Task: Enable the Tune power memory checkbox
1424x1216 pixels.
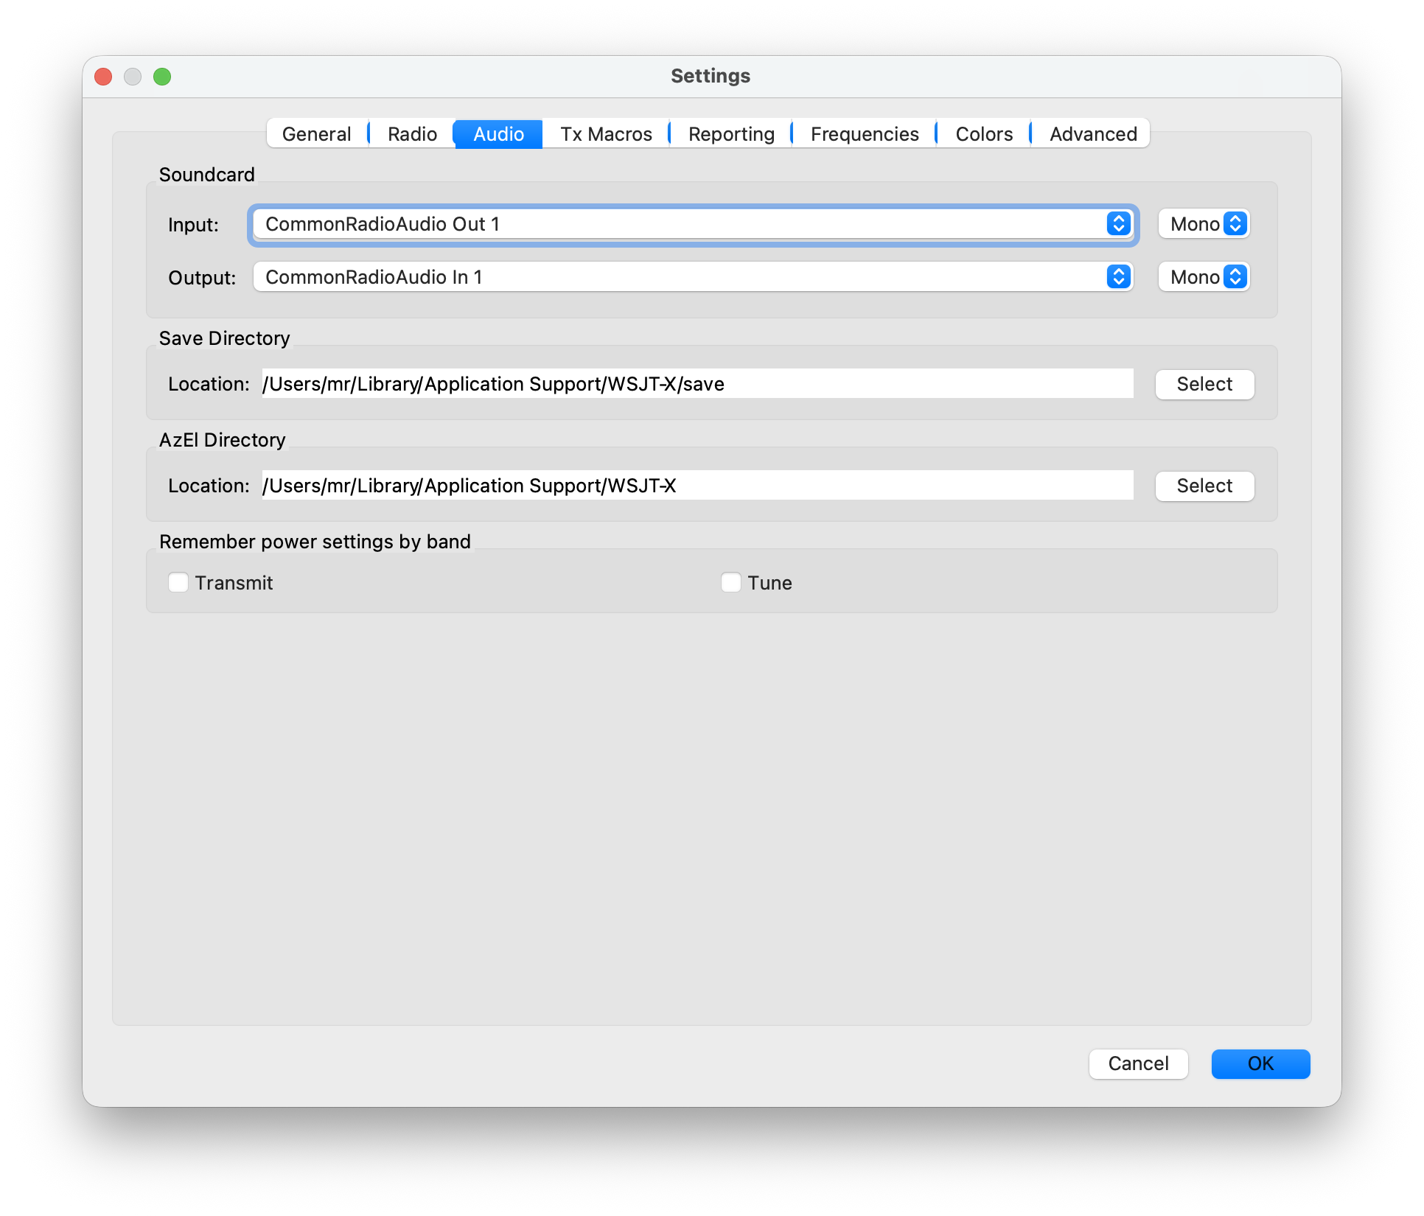Action: [x=731, y=583]
